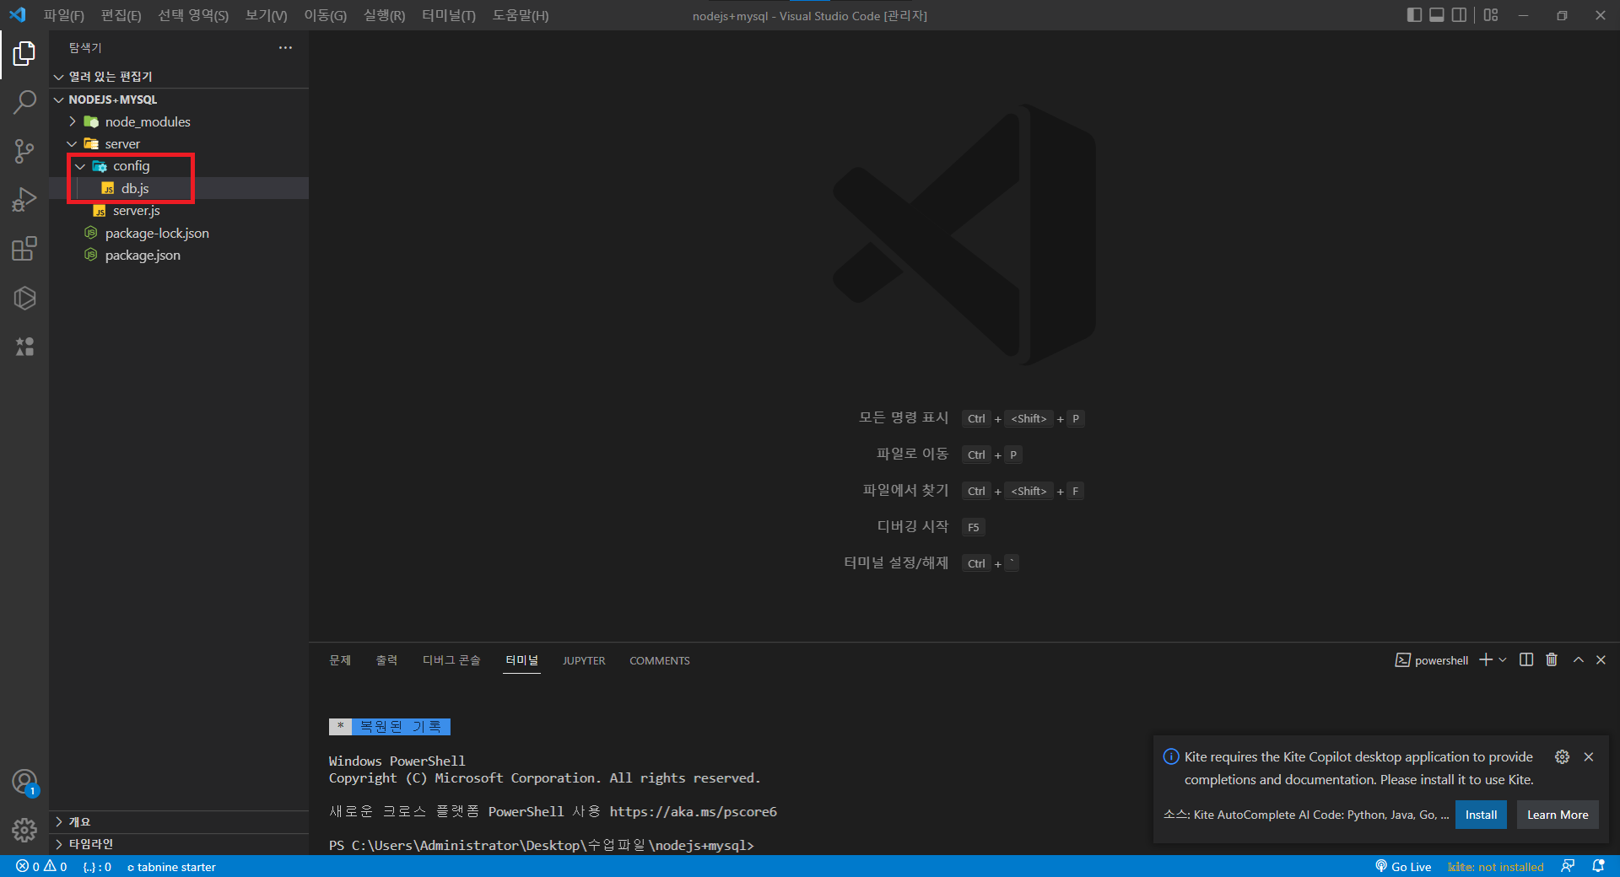Open the Kite extension activity bar icon
Image resolution: width=1620 pixels, height=877 pixels.
click(24, 298)
